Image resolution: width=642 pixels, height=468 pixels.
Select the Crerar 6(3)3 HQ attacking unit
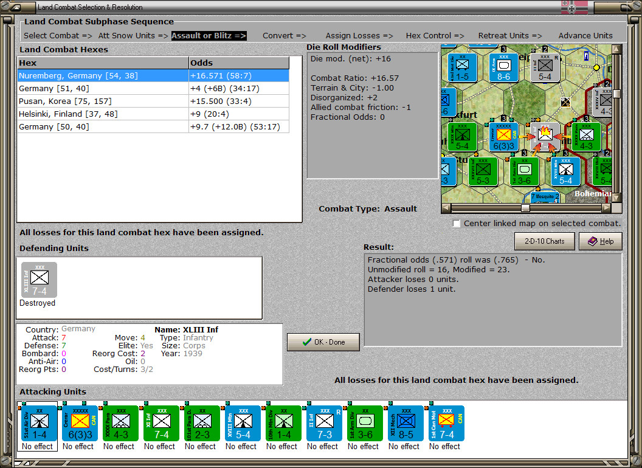pyautogui.click(x=80, y=424)
